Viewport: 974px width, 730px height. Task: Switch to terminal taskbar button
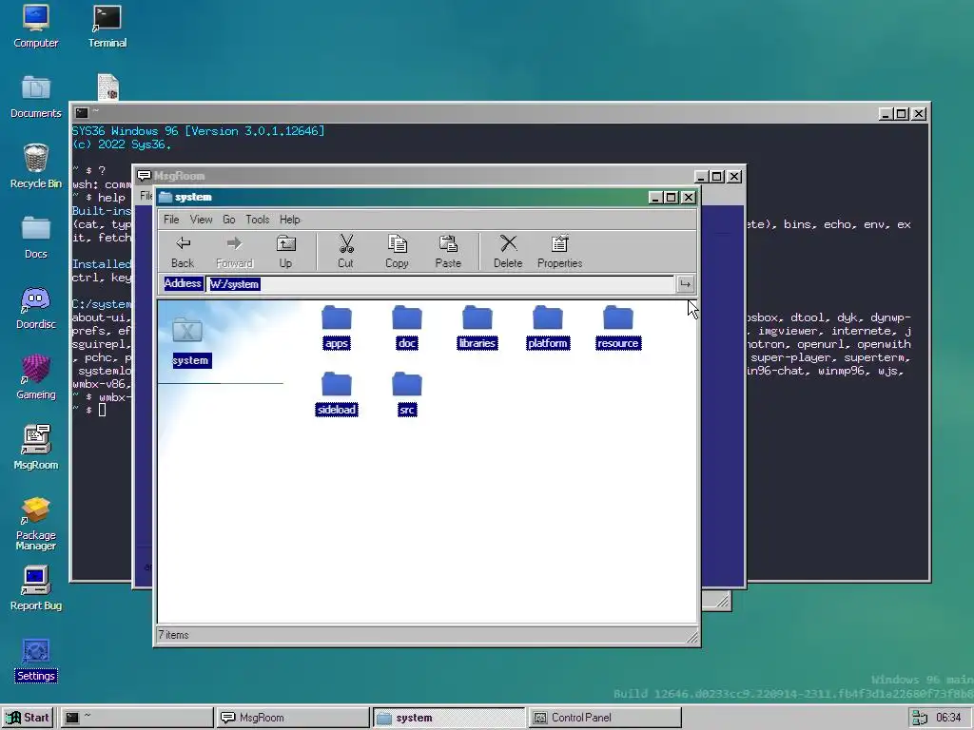pyautogui.click(x=136, y=718)
